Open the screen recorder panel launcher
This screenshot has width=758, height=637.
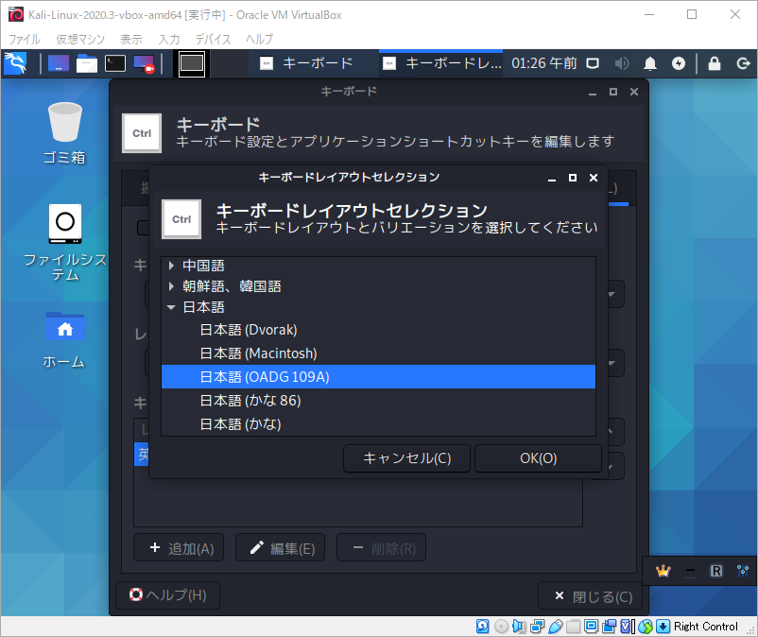tap(144, 63)
